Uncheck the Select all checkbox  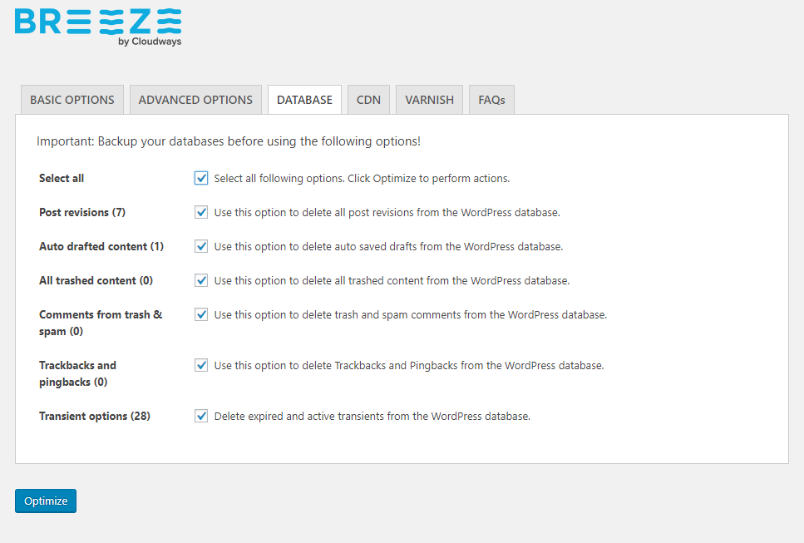click(x=201, y=178)
